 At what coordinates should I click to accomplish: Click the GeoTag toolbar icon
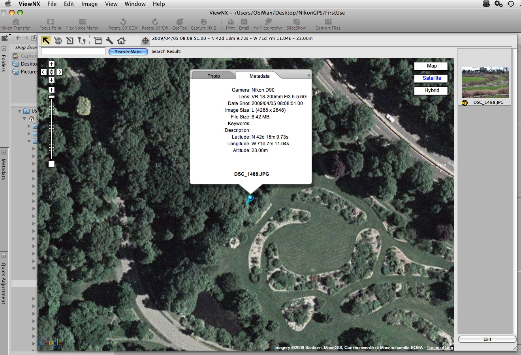(x=179, y=24)
